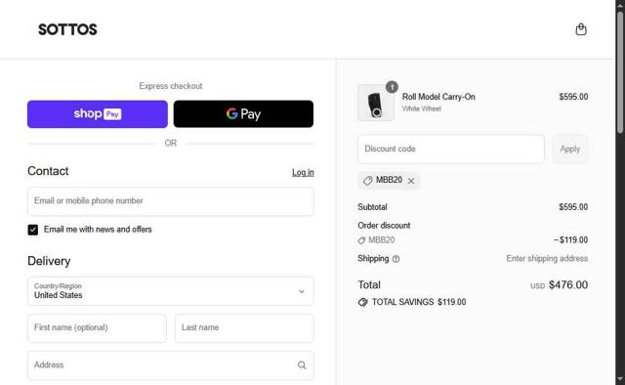Pay with Google Pay express button

pyautogui.click(x=243, y=114)
